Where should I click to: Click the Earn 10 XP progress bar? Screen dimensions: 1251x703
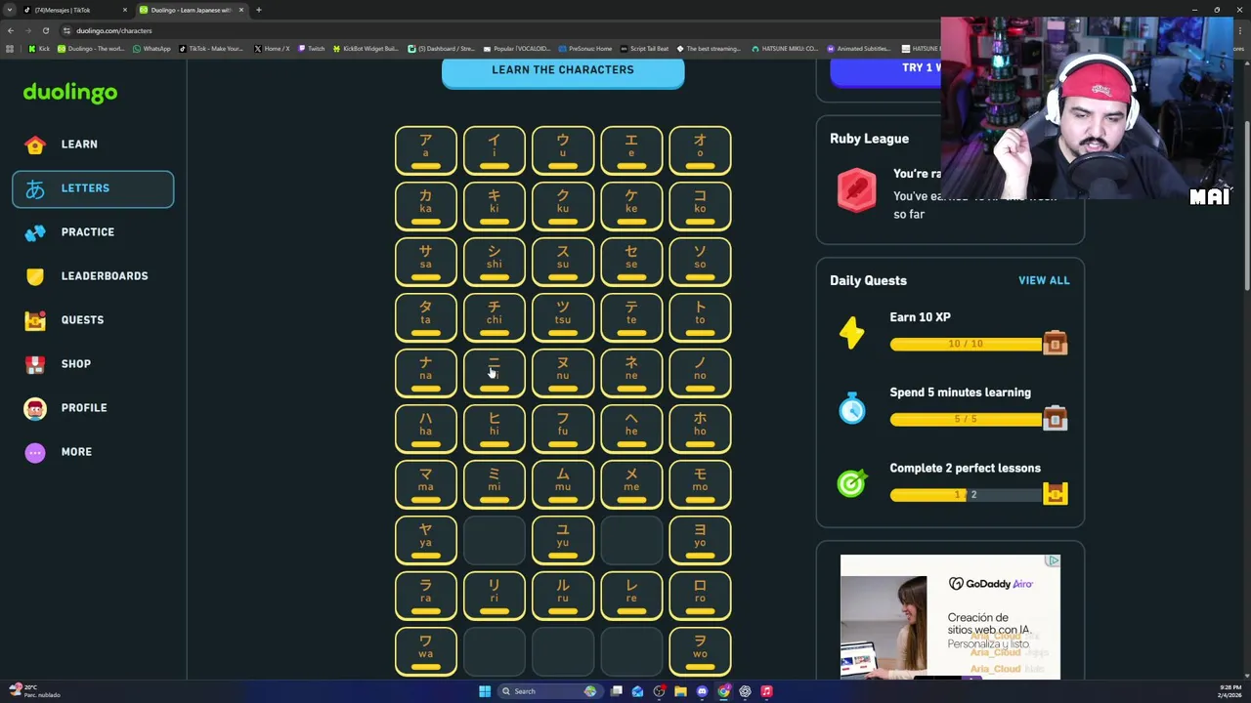966,344
